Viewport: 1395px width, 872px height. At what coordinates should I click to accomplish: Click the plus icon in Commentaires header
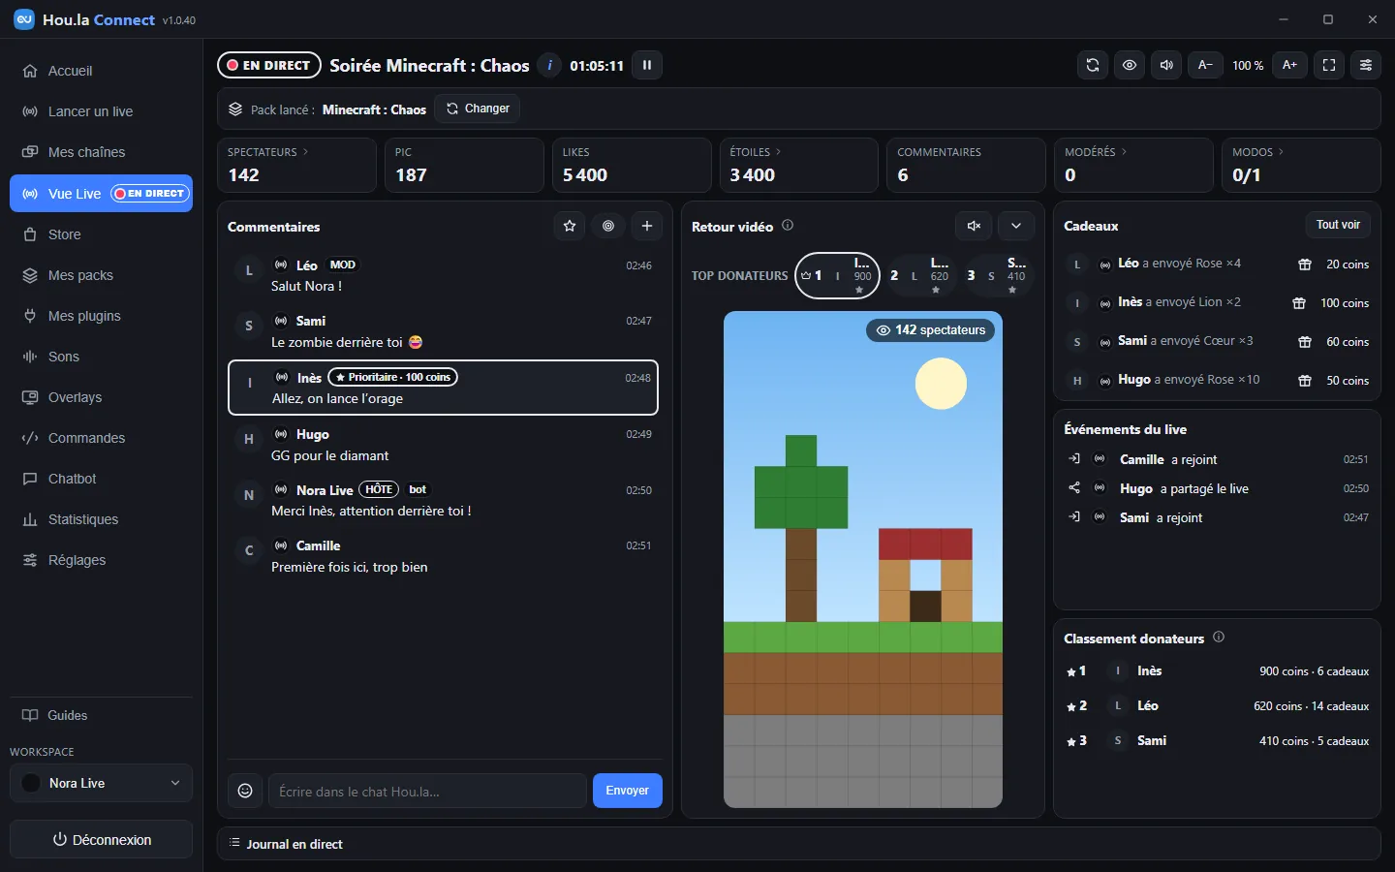click(647, 226)
